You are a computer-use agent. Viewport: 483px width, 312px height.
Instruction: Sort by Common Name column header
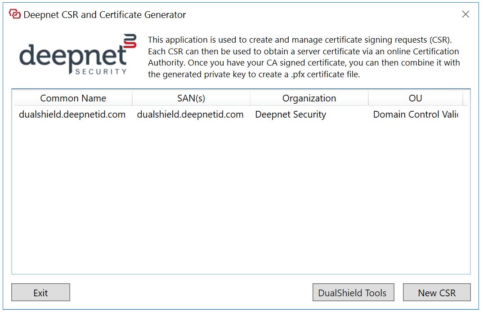pyautogui.click(x=73, y=98)
